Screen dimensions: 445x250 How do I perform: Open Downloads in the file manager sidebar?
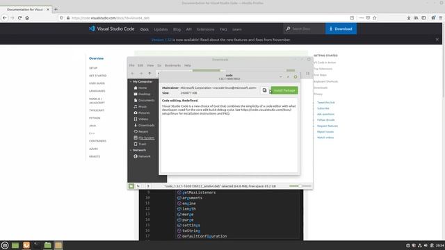146,125
